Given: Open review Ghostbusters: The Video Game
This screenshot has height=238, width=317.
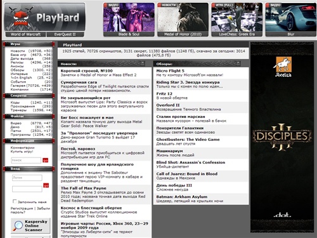Looking at the screenshot, I should point(188,140).
